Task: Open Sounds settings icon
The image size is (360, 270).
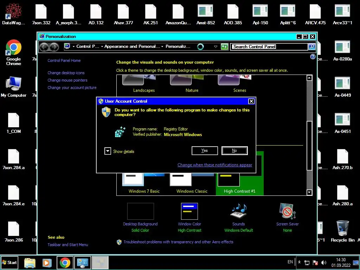Action: 239,211
